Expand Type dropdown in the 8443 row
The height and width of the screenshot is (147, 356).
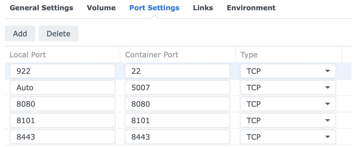[288, 137]
